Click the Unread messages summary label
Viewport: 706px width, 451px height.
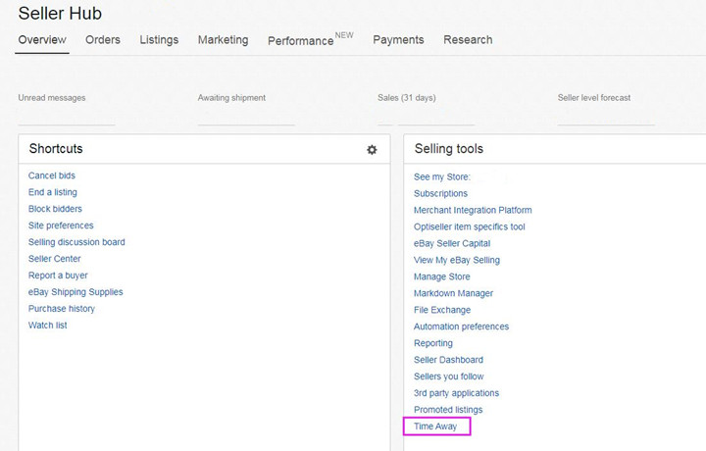(x=52, y=98)
